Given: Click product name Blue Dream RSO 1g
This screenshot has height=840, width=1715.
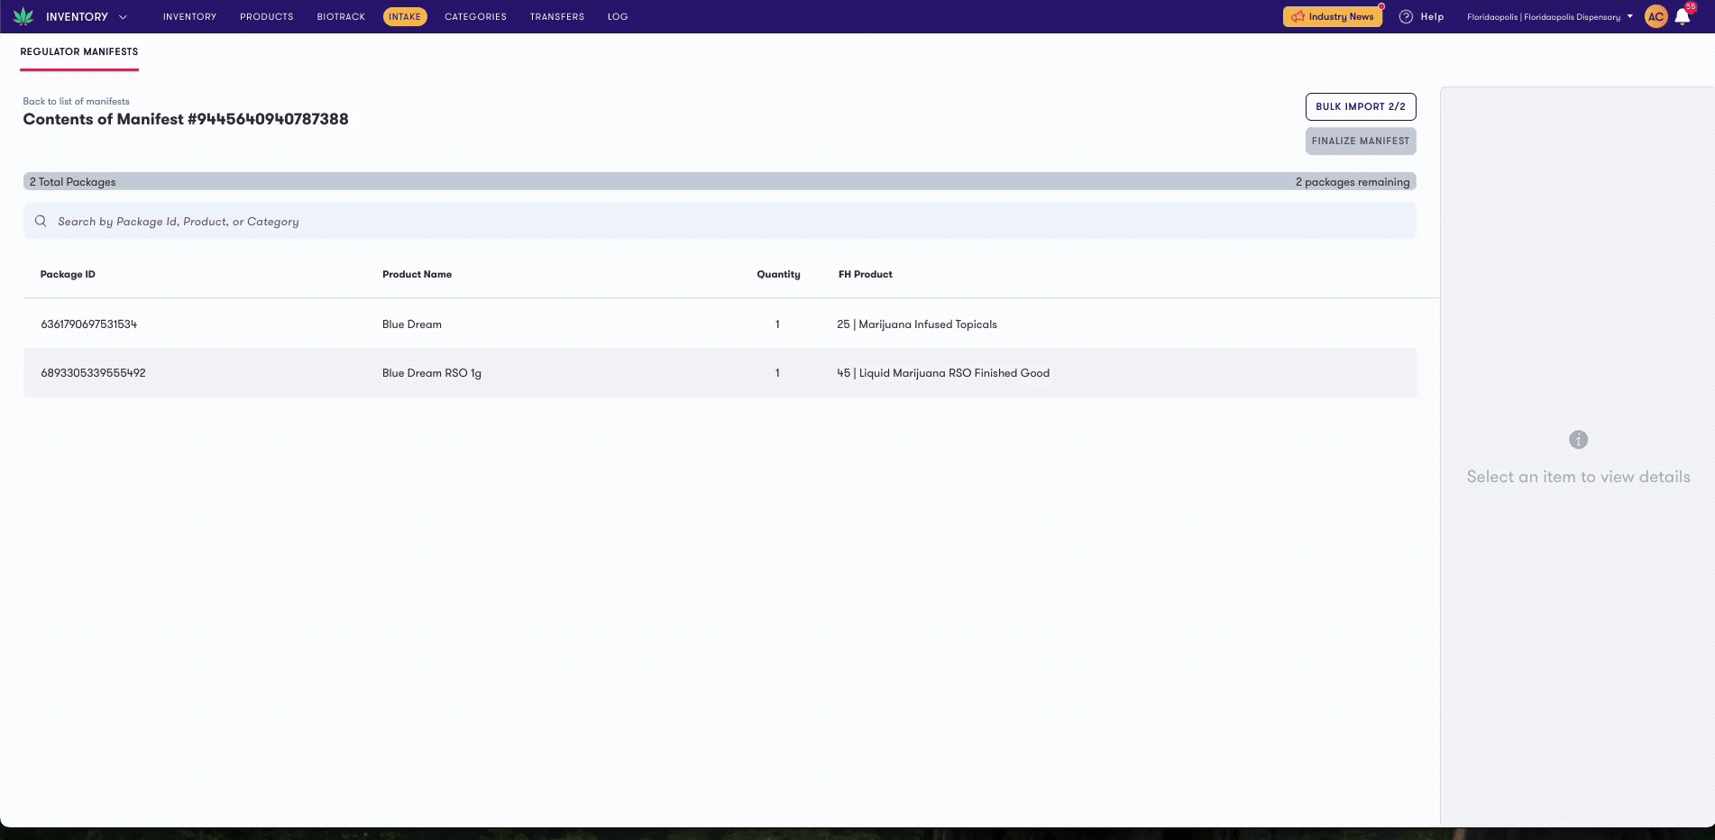Looking at the screenshot, I should (x=431, y=373).
